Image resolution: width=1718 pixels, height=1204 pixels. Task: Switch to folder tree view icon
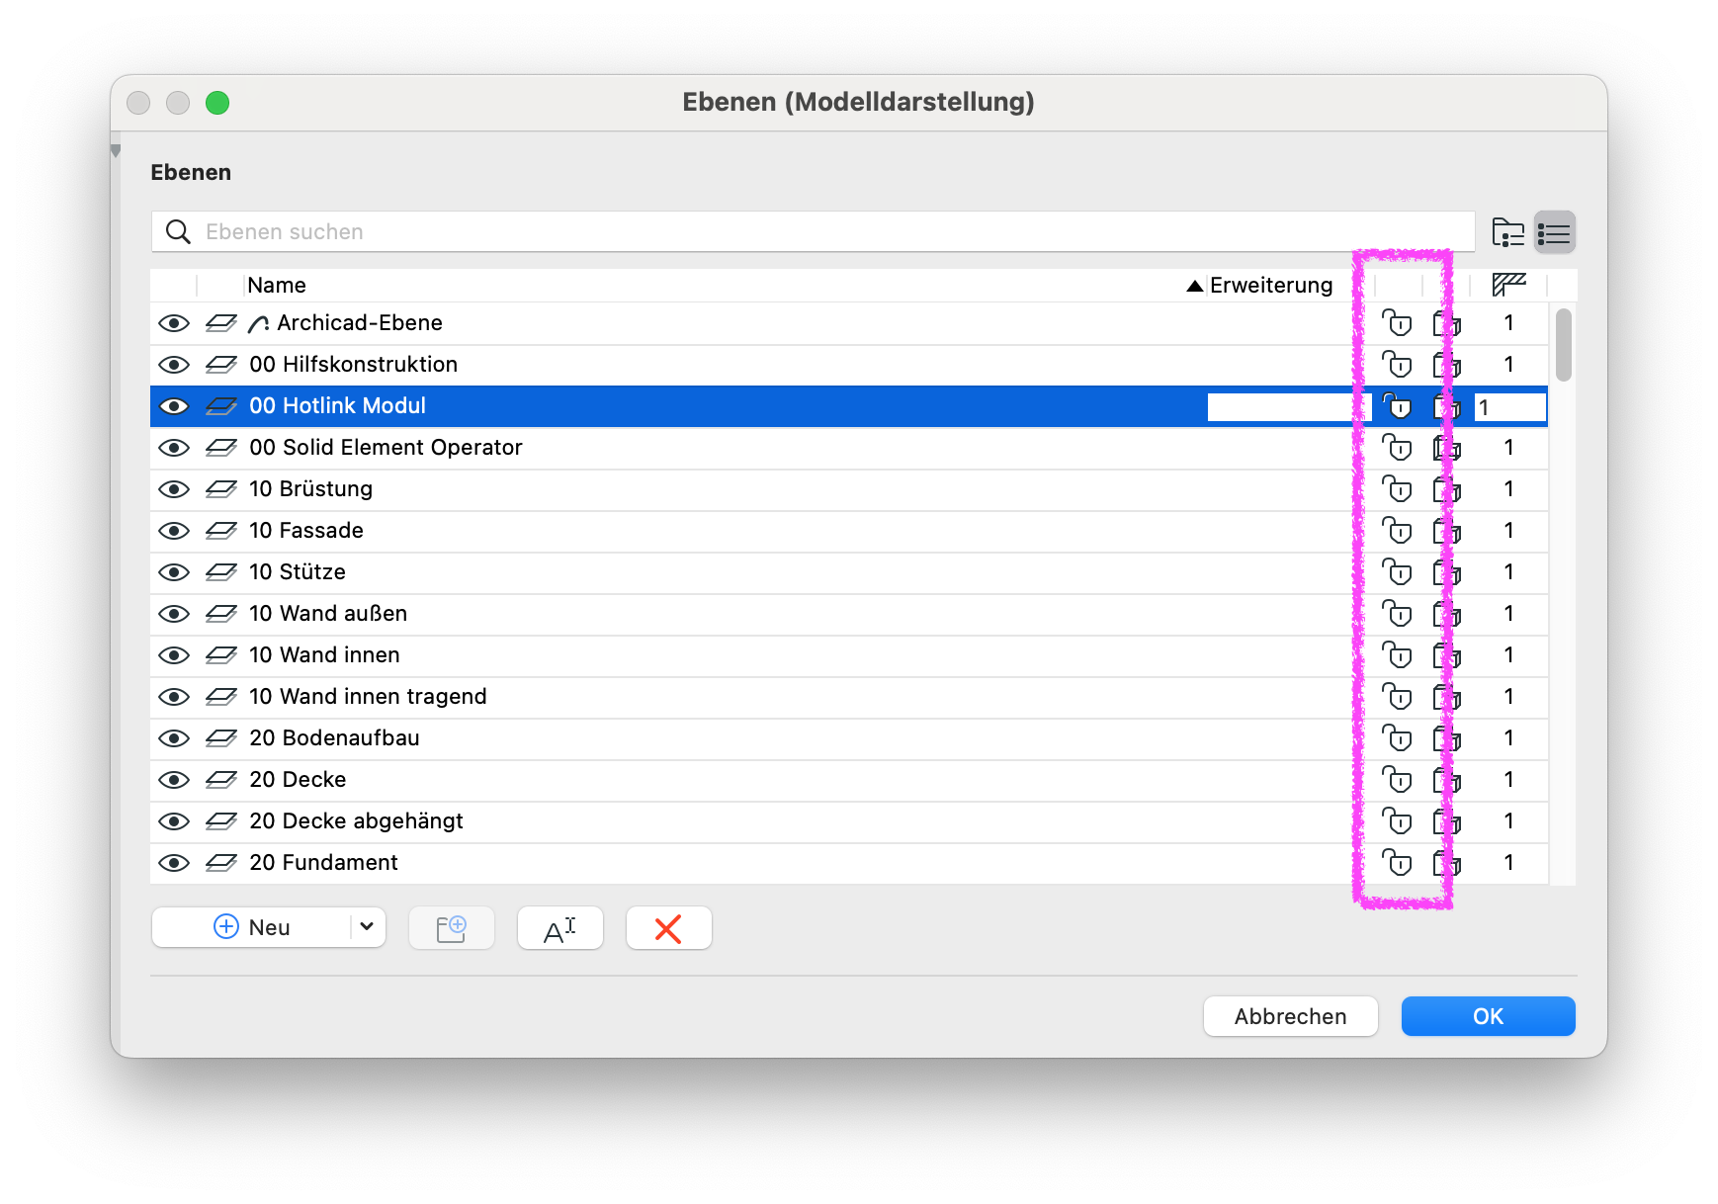[1507, 232]
